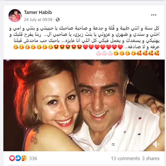This screenshot has height=166, width=166.
Task: Click the red love heart reaction icon
Action: [x=12, y=158]
